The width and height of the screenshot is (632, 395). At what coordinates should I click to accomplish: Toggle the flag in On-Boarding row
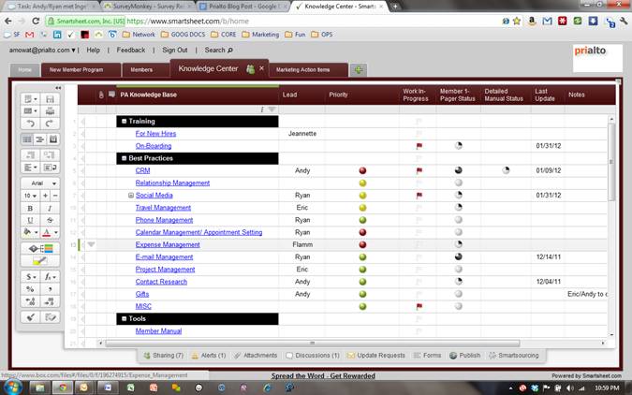[419, 147]
